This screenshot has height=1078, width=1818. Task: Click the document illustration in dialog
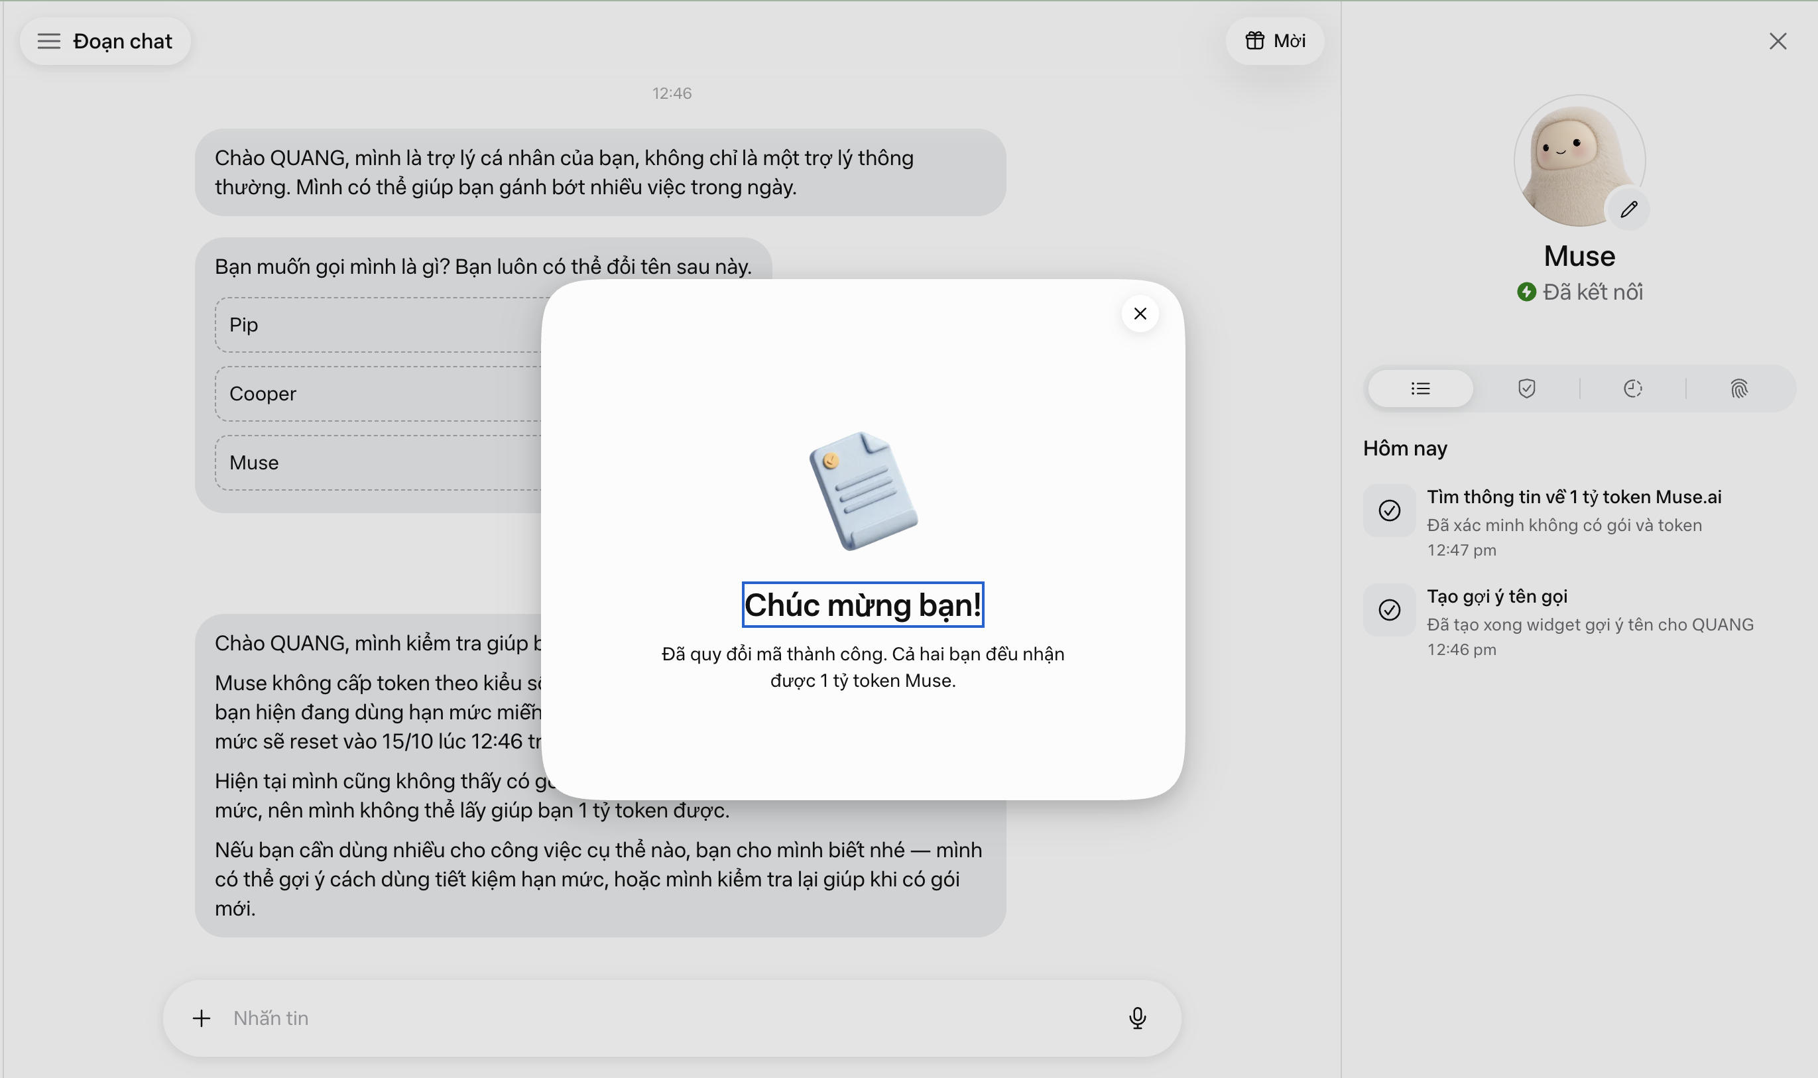(863, 491)
